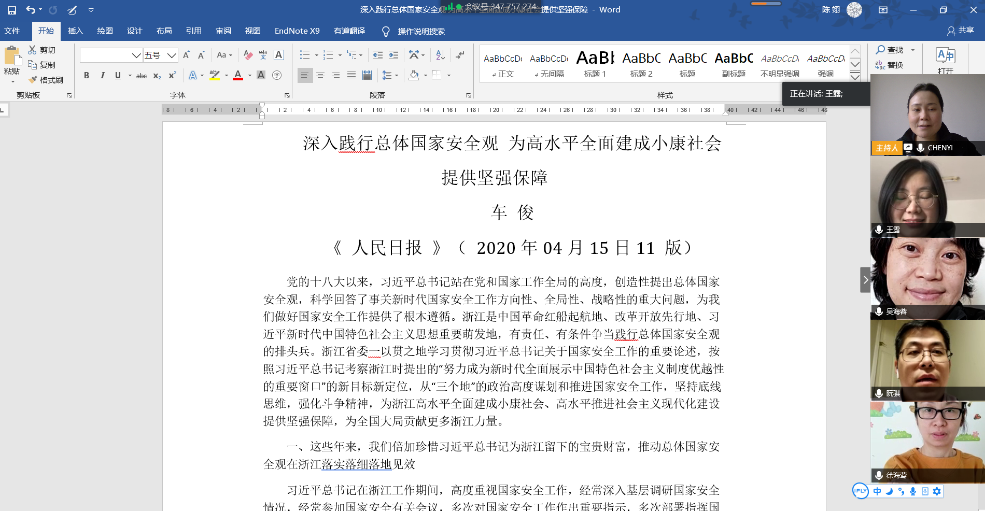Increase indent of the paragraph

(x=393, y=55)
